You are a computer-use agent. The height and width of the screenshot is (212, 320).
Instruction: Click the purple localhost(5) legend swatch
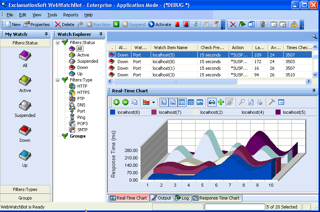point(278,112)
